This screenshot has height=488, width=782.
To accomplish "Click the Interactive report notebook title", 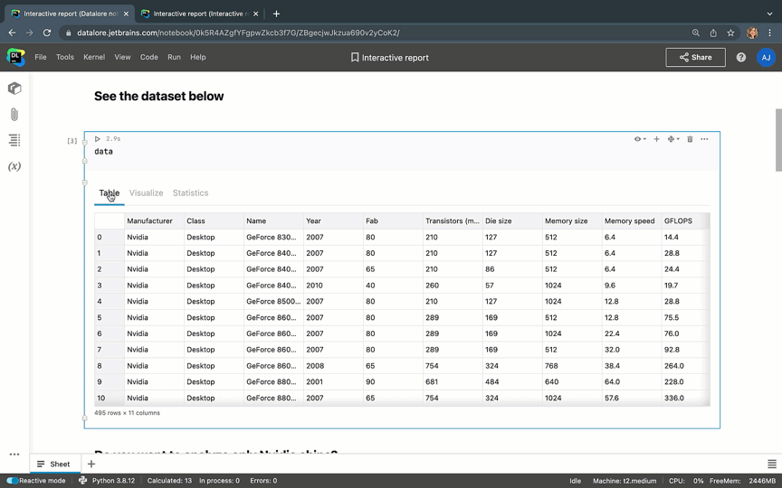I will (395, 58).
